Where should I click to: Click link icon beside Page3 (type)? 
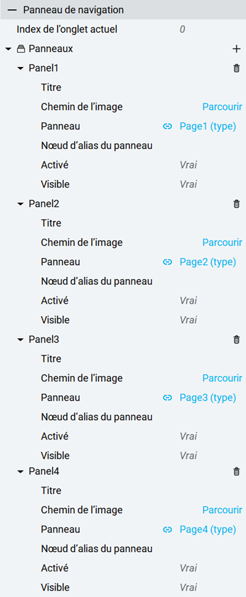(x=167, y=398)
